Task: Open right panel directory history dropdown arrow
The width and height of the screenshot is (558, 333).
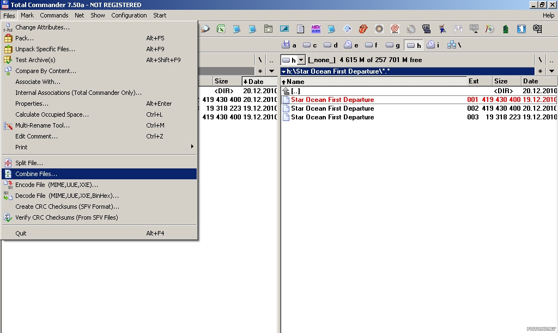Action: [551, 71]
